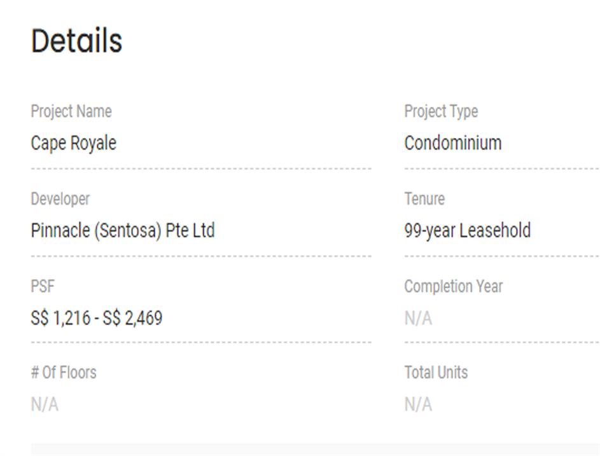Click the S$ 2,469 maximum PSF price
The width and height of the screenshot is (600, 456).
click(x=132, y=317)
